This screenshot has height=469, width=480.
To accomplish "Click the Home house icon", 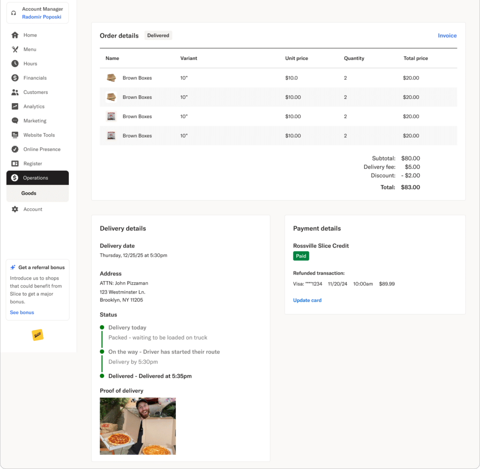I will pyautogui.click(x=15, y=35).
